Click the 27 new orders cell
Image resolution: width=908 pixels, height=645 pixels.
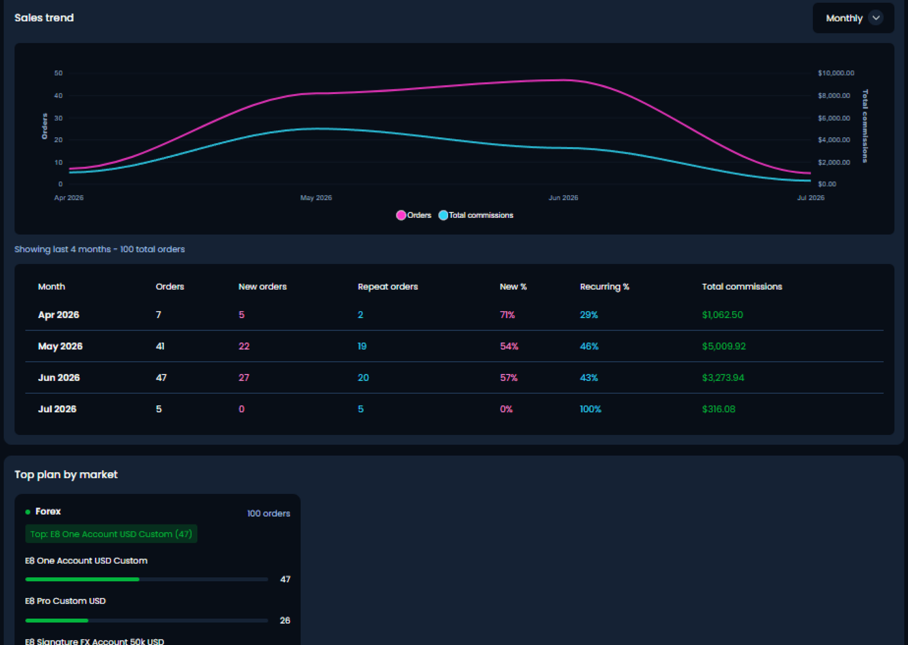[244, 378]
